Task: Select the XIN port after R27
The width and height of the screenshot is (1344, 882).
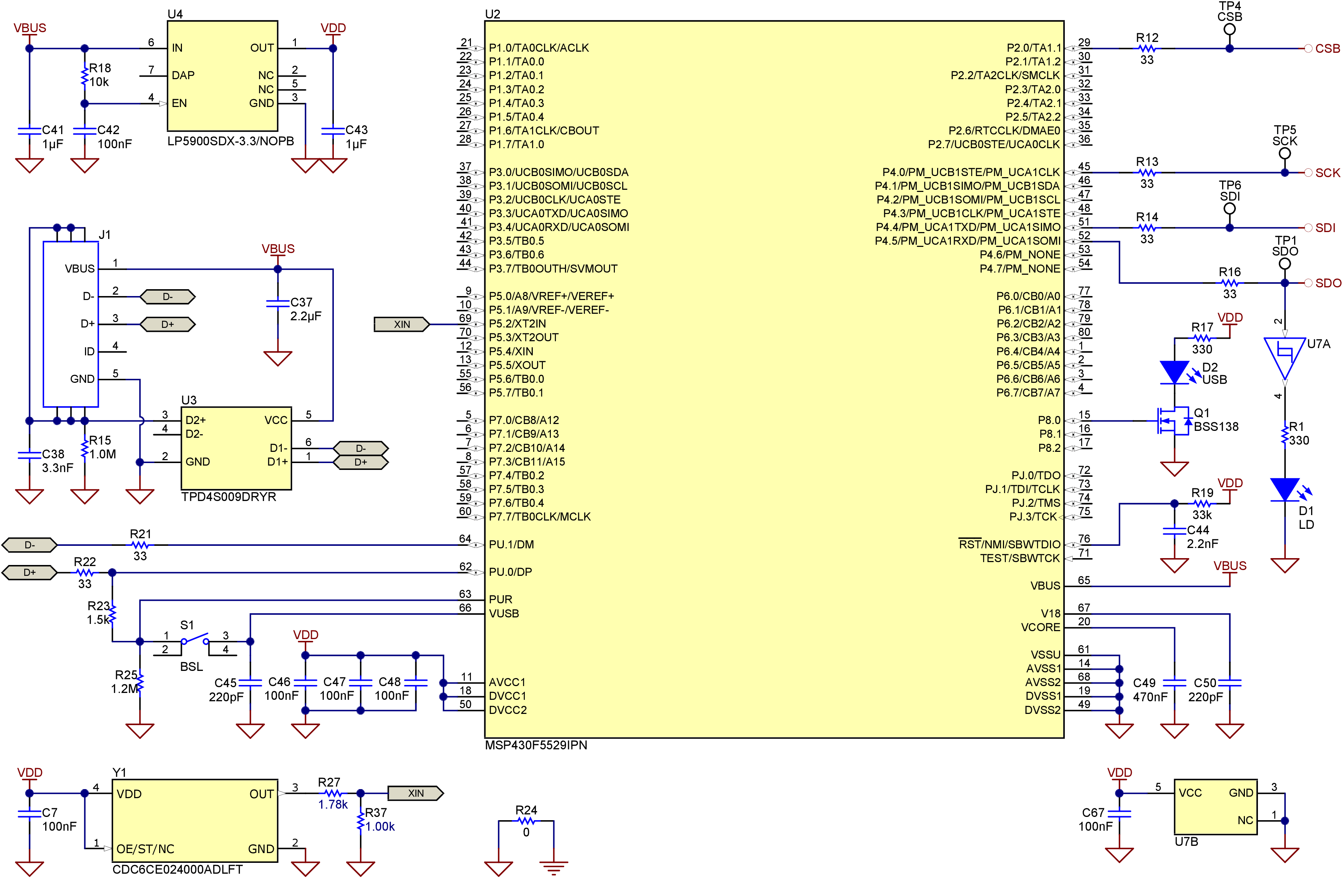Action: click(x=416, y=793)
